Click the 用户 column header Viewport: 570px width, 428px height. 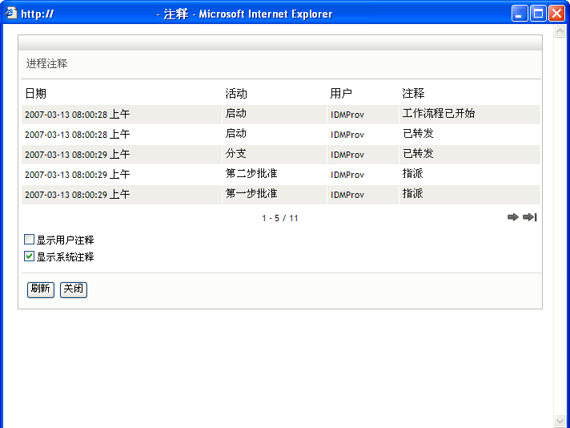[x=340, y=94]
